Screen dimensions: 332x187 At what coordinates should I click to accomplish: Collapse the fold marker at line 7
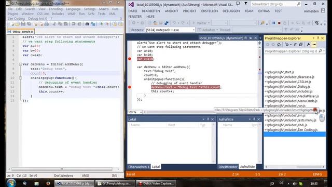pyautogui.click(x=21, y=64)
